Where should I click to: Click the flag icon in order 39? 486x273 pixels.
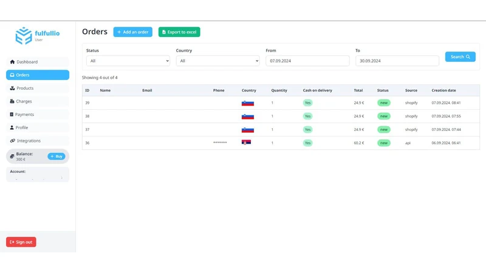tap(248, 103)
